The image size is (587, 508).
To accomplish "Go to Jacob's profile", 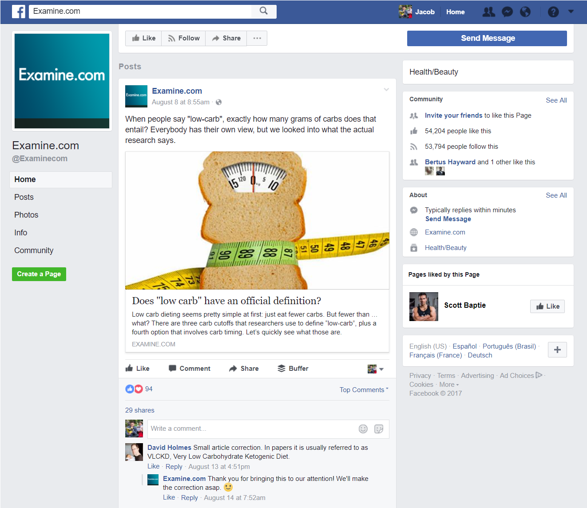I will click(x=425, y=12).
